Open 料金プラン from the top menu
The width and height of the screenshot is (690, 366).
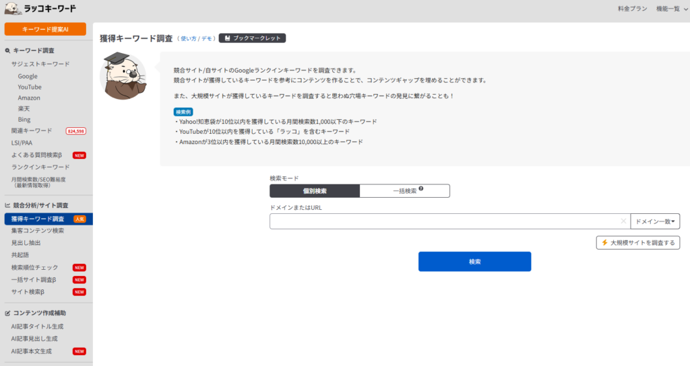pos(632,9)
